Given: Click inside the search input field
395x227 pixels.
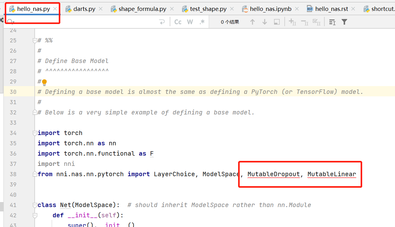Looking at the screenshot, I should (78, 22).
